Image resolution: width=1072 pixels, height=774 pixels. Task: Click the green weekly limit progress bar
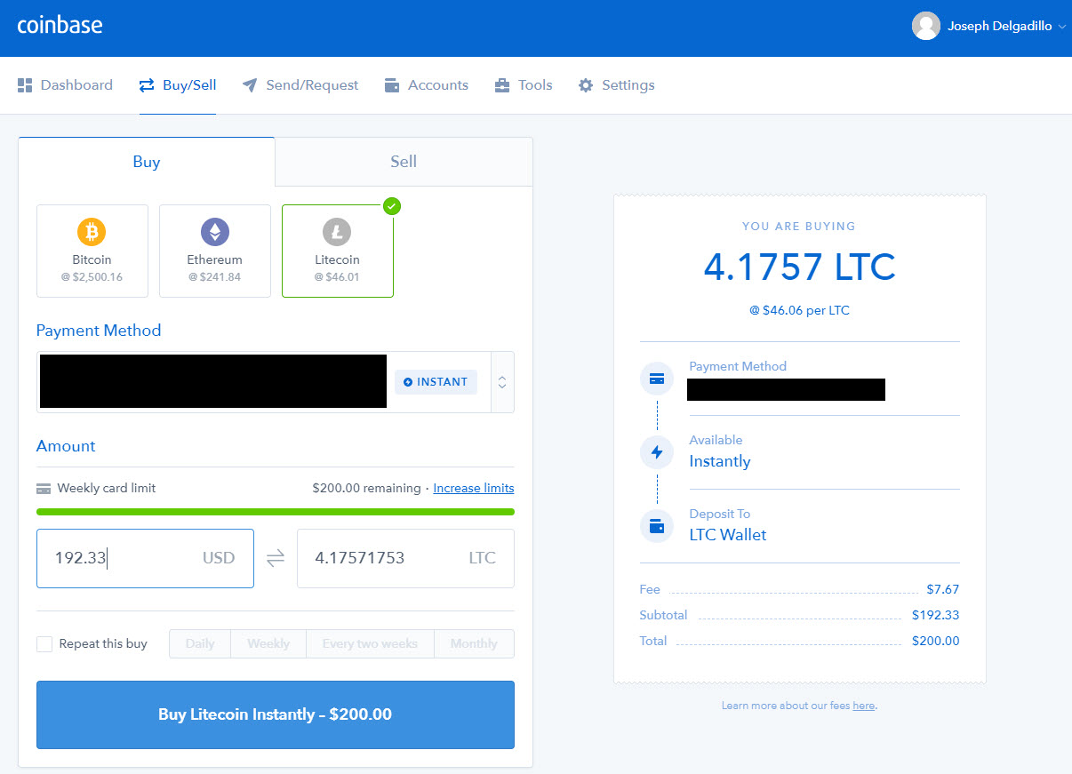276,512
